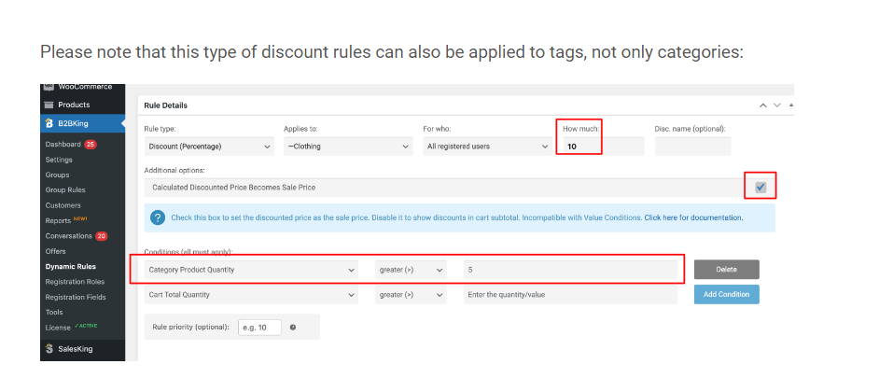Open Registration Fields submenu
This screenshot has width=879, height=392.
click(76, 297)
